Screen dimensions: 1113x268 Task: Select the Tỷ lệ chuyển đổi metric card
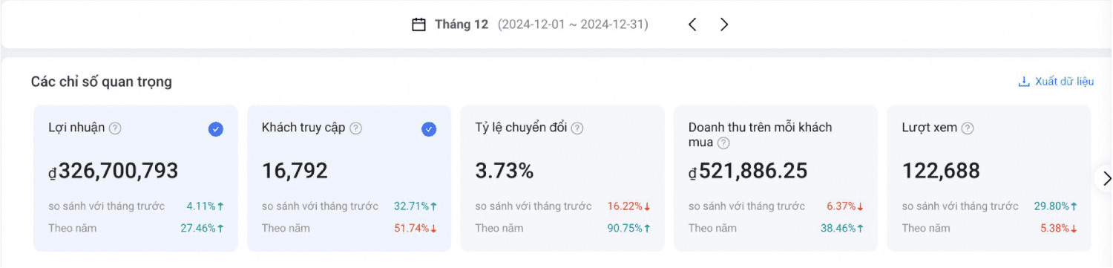click(x=562, y=178)
